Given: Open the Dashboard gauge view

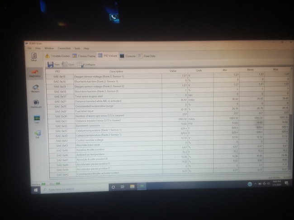Looking at the screenshot, I should [x=36, y=104].
